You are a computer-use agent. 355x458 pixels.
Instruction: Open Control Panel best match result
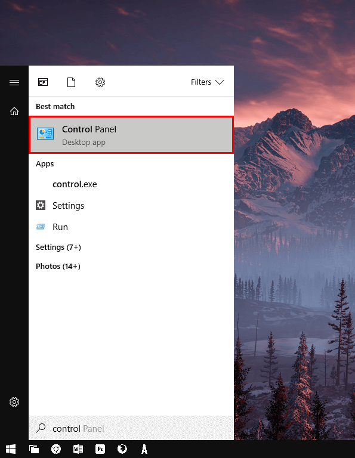pyautogui.click(x=131, y=135)
